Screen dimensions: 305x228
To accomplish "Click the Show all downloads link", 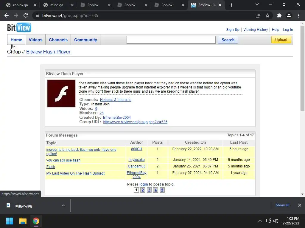I will tap(282, 205).
